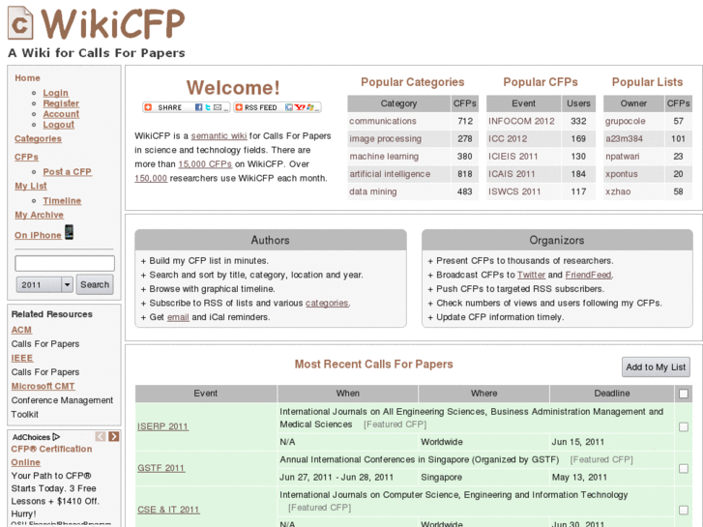Screen dimensions: 703x527
Task: Open npatwari's popular list
Action: click(623, 157)
